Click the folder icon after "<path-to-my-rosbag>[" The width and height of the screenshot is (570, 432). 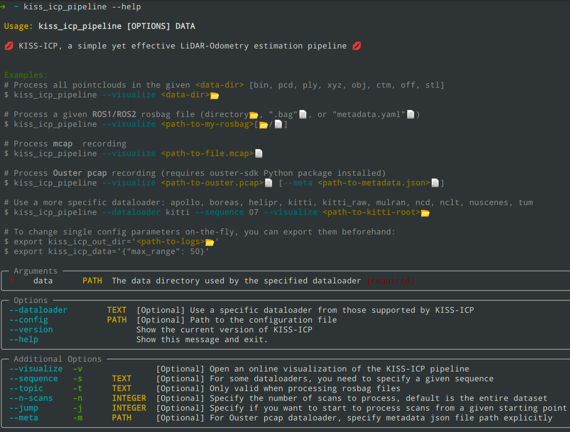coord(264,125)
